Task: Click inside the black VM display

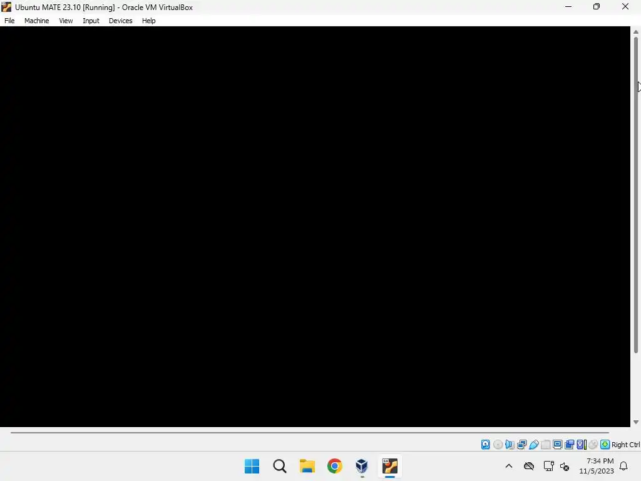Action: pyautogui.click(x=315, y=227)
